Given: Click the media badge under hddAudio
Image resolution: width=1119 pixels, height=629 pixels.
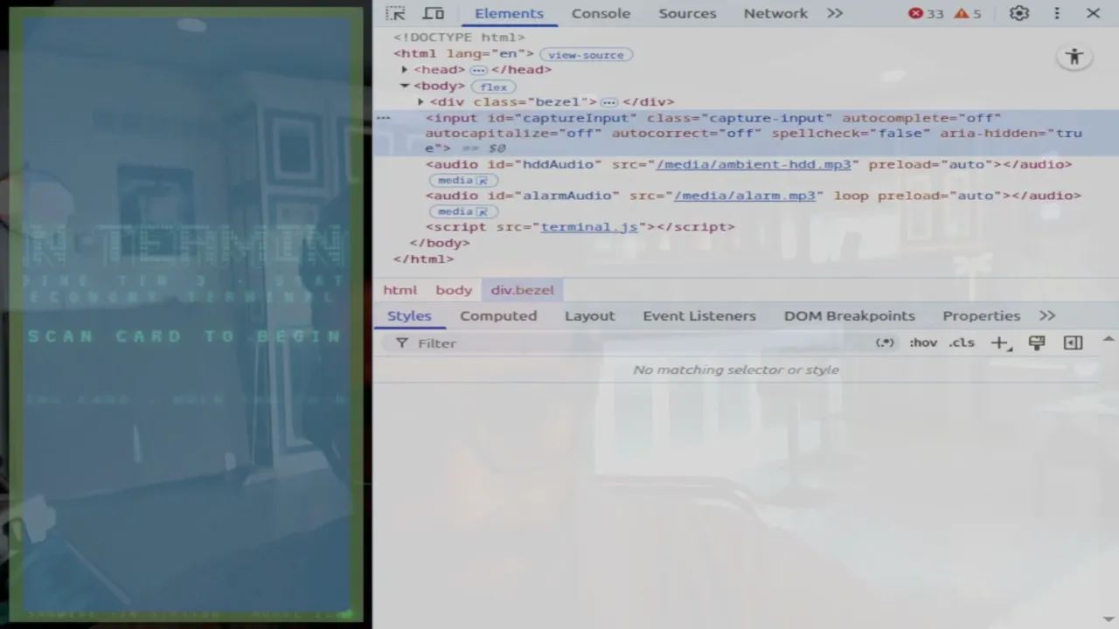Looking at the screenshot, I should coord(462,180).
